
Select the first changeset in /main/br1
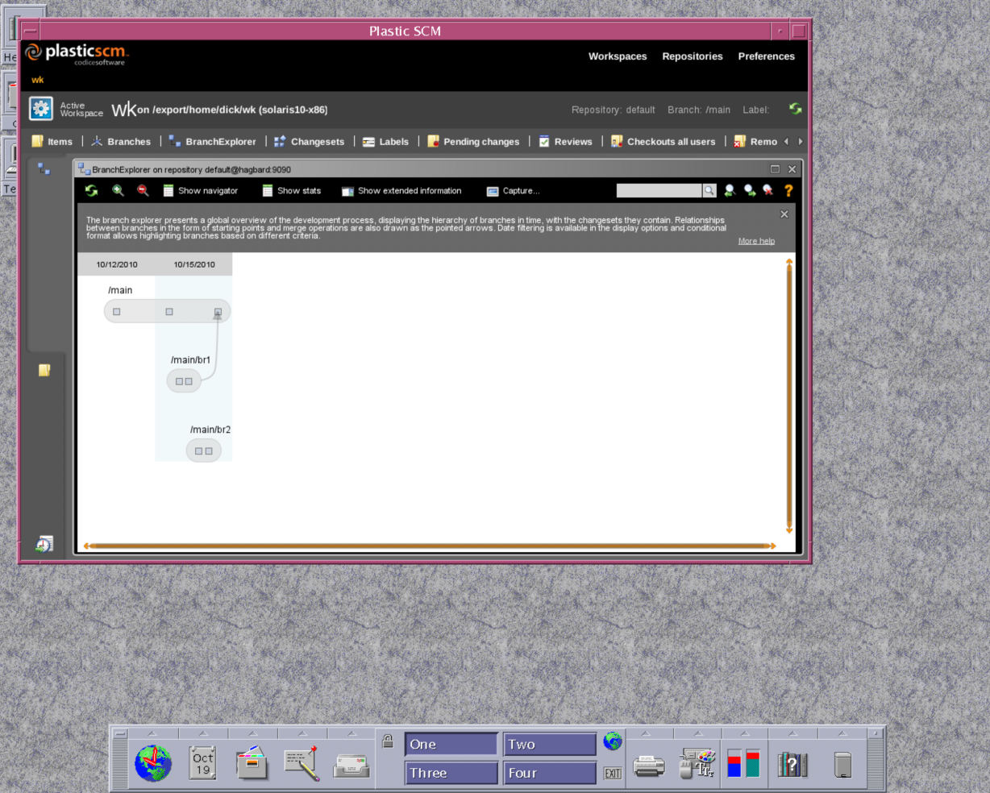pos(180,381)
